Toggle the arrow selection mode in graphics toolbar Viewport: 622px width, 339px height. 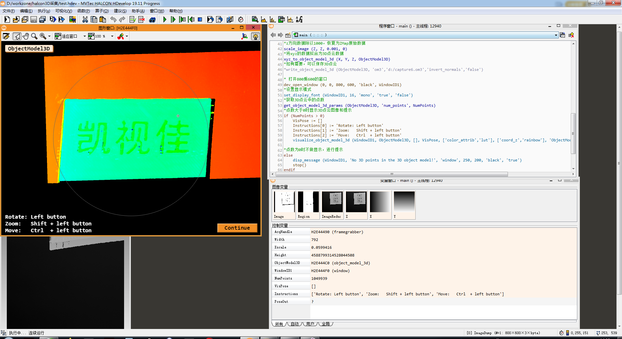pos(17,36)
